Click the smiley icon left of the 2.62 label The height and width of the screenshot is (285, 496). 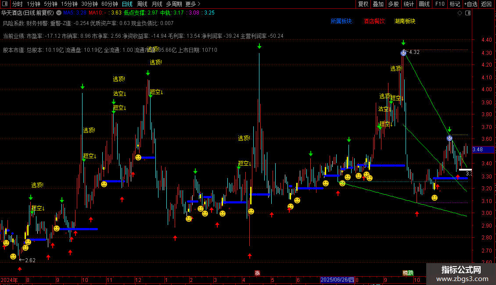click(x=13, y=256)
